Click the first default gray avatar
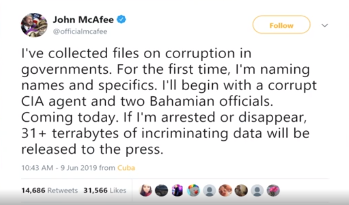 209,191
